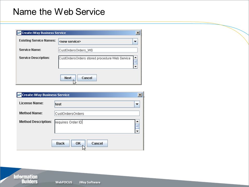Click Next in the first service dialog
Viewport: 249px width, 187px height.
(68, 78)
